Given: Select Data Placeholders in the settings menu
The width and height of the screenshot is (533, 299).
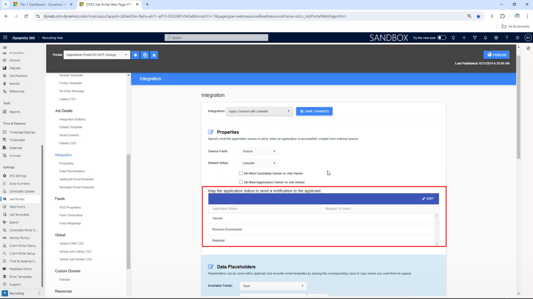Looking at the screenshot, I should coord(72,171).
